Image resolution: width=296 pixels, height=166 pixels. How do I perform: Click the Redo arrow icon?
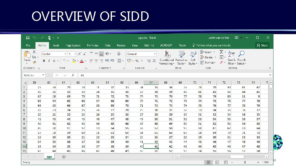click(x=42, y=38)
